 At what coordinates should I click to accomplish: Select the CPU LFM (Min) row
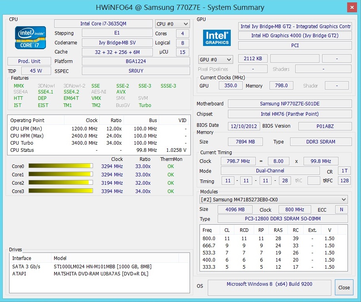[99, 129]
